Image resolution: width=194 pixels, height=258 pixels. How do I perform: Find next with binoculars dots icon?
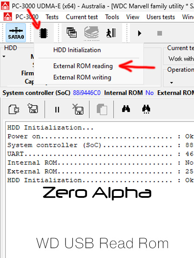click(146, 109)
